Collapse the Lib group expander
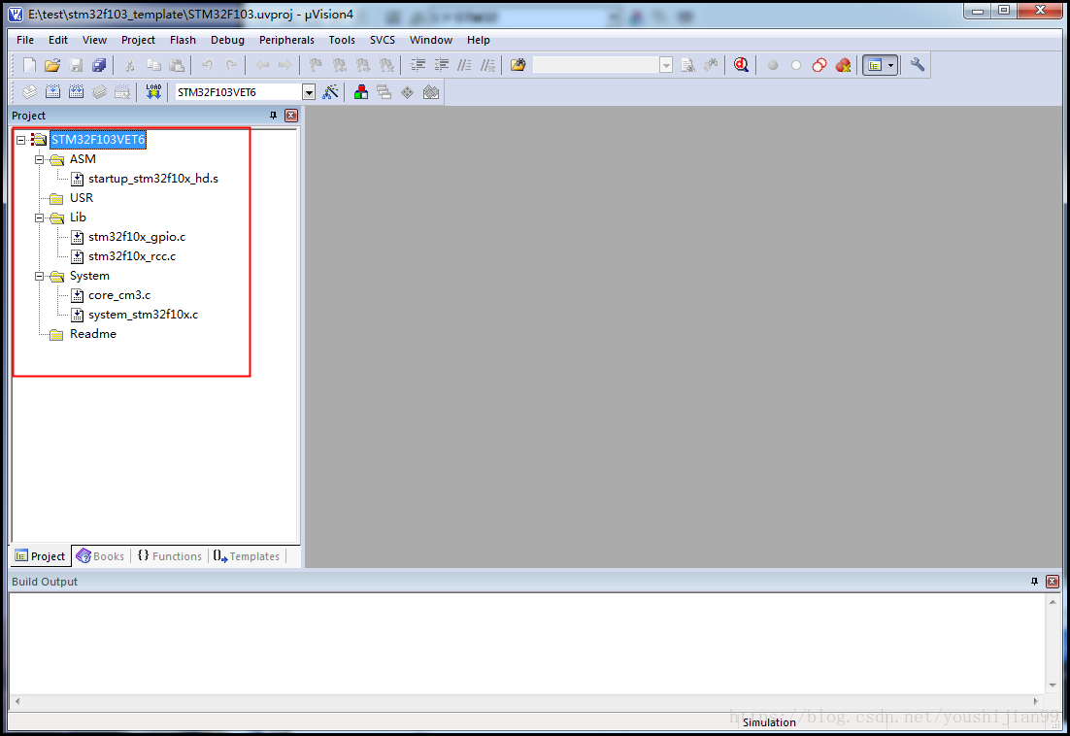The width and height of the screenshot is (1070, 736). [40, 217]
